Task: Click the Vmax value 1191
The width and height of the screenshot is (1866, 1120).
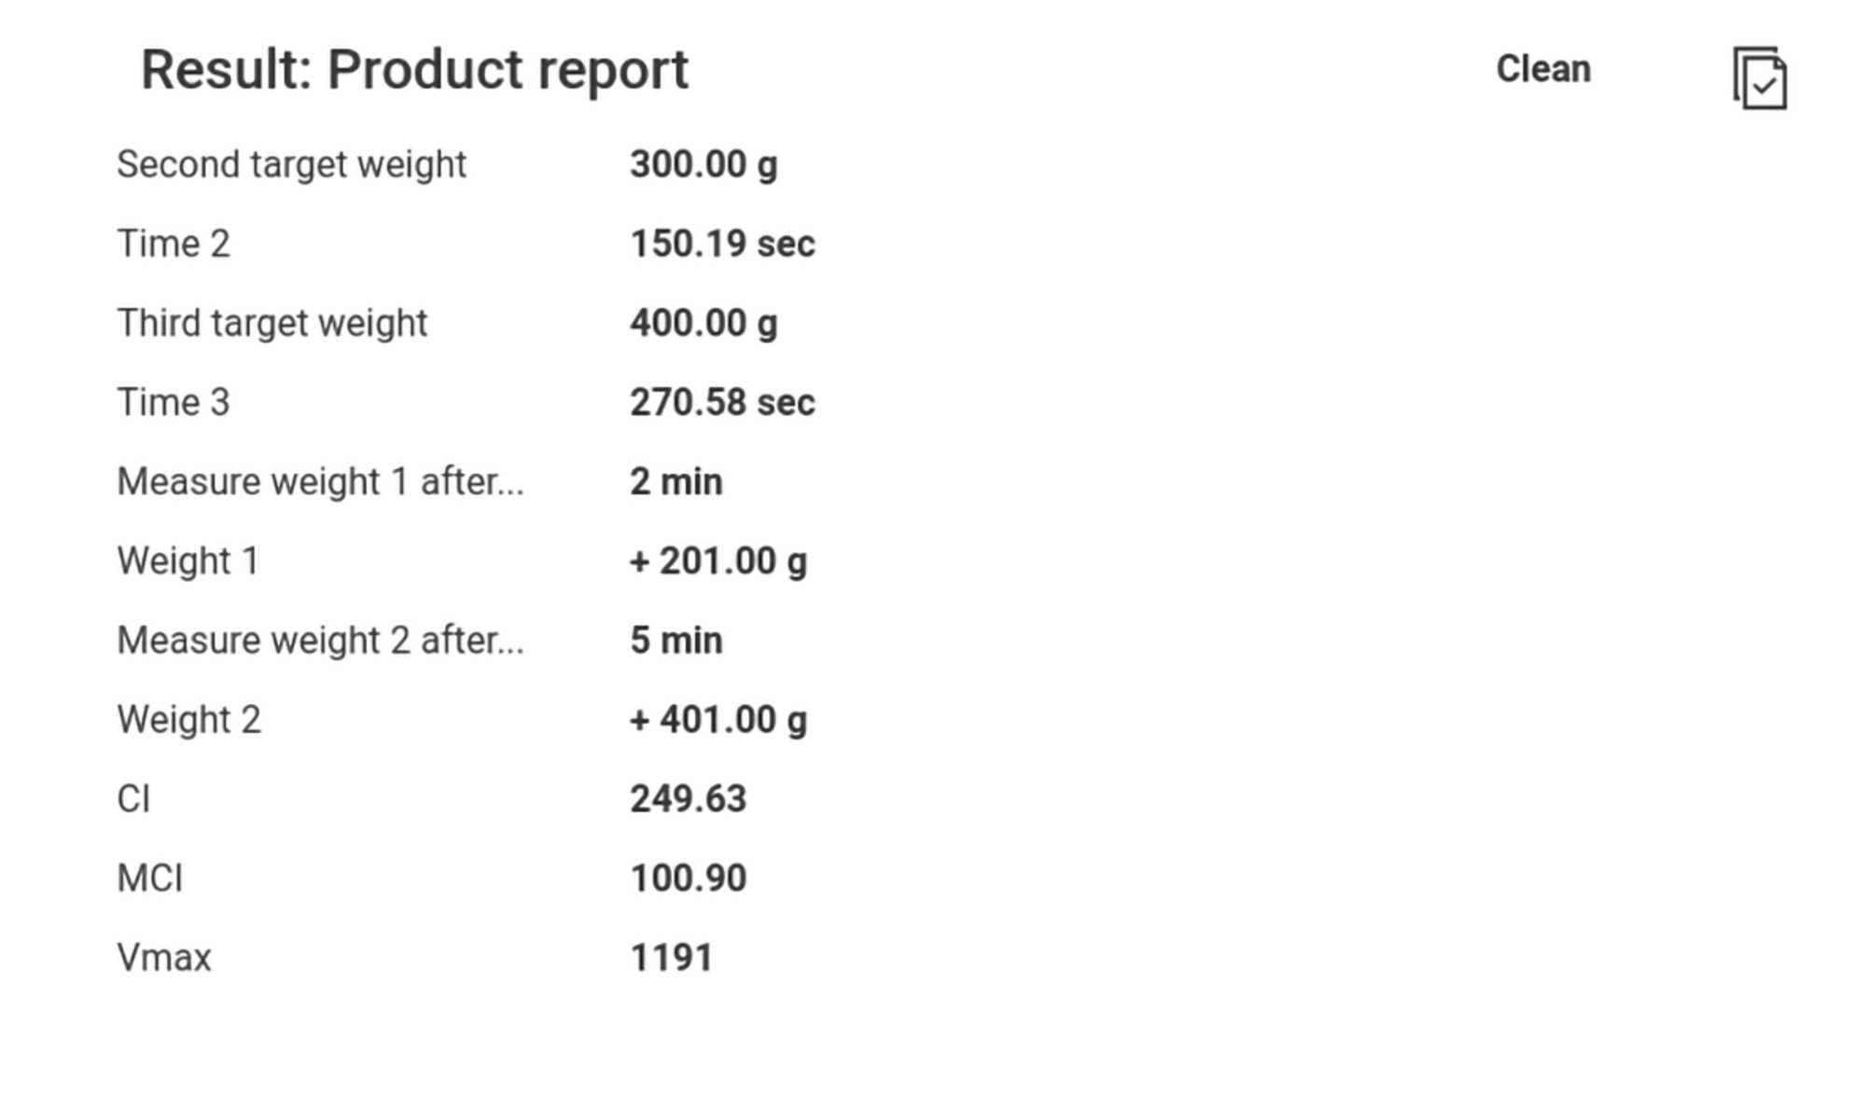Action: 671,958
